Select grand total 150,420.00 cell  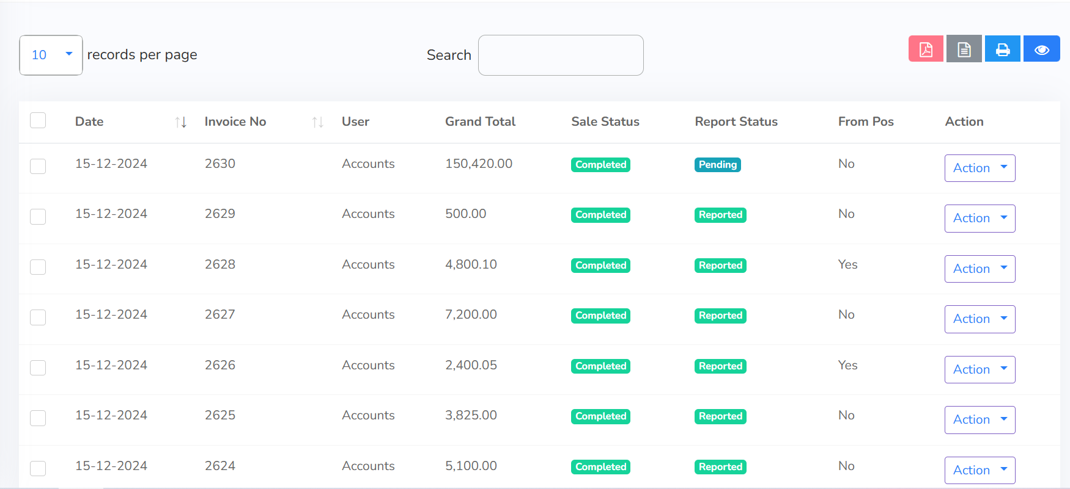[x=479, y=164]
